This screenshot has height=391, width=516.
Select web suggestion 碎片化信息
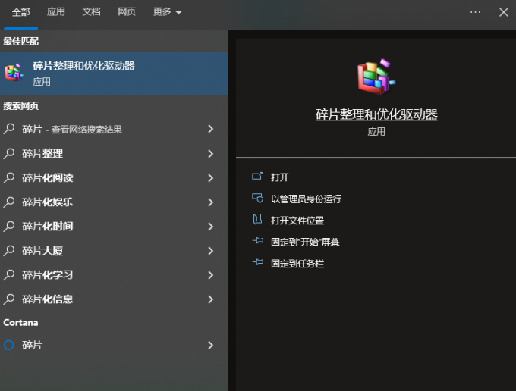tap(114, 299)
